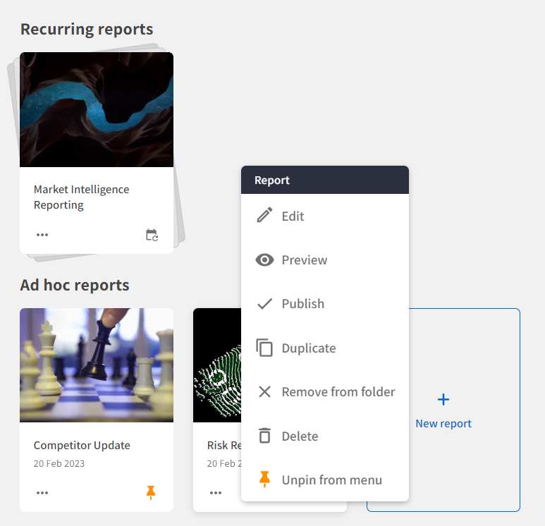
Task: Click the New report link text
Action: (443, 424)
